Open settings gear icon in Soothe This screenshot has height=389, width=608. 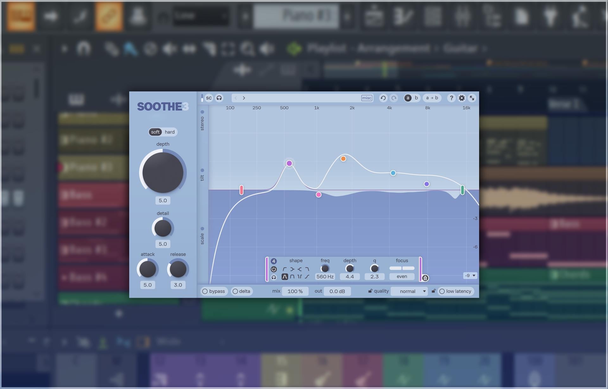[x=462, y=98]
